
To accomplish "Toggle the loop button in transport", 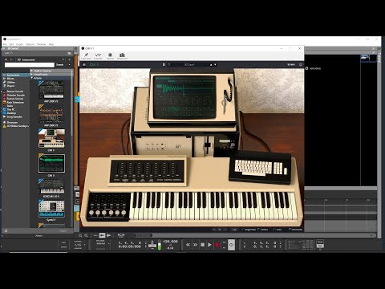I will (232, 245).
